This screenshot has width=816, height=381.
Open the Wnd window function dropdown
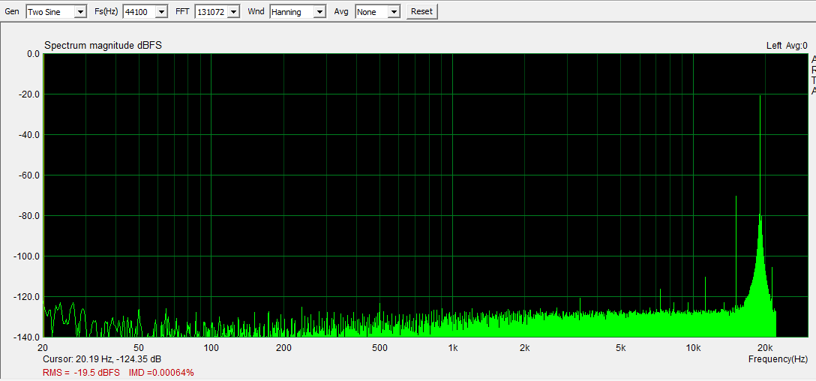(x=298, y=11)
